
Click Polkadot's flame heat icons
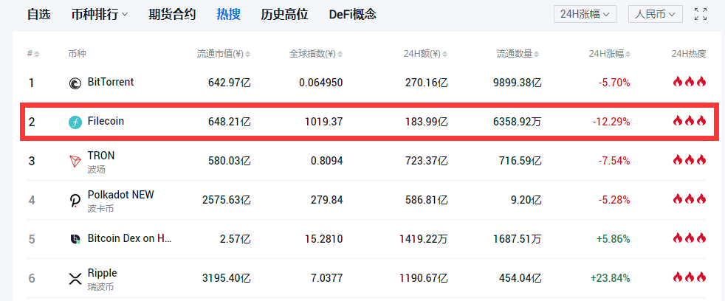point(690,199)
